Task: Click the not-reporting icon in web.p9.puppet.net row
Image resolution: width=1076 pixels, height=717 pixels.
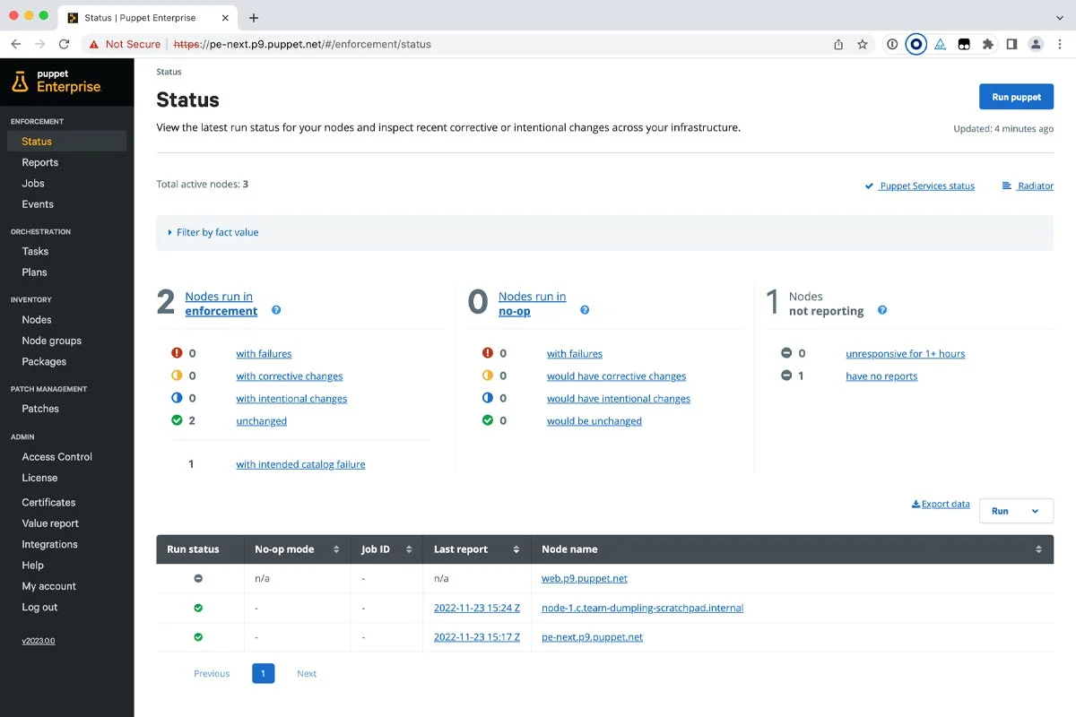Action: point(199,578)
